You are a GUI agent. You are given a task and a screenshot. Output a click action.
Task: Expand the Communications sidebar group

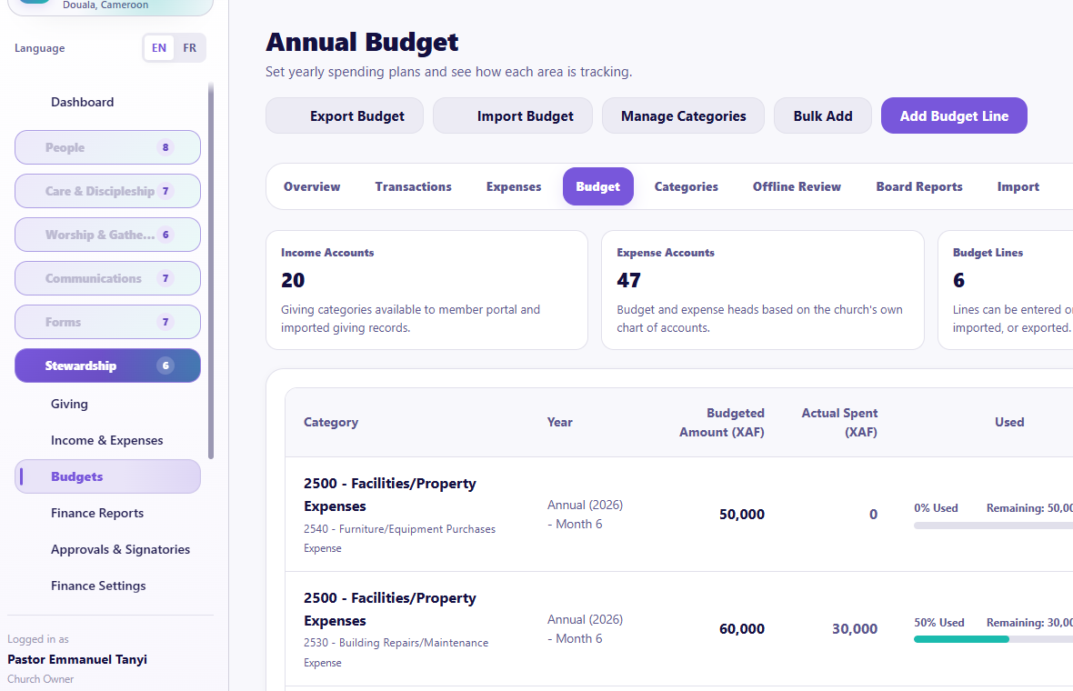(107, 278)
